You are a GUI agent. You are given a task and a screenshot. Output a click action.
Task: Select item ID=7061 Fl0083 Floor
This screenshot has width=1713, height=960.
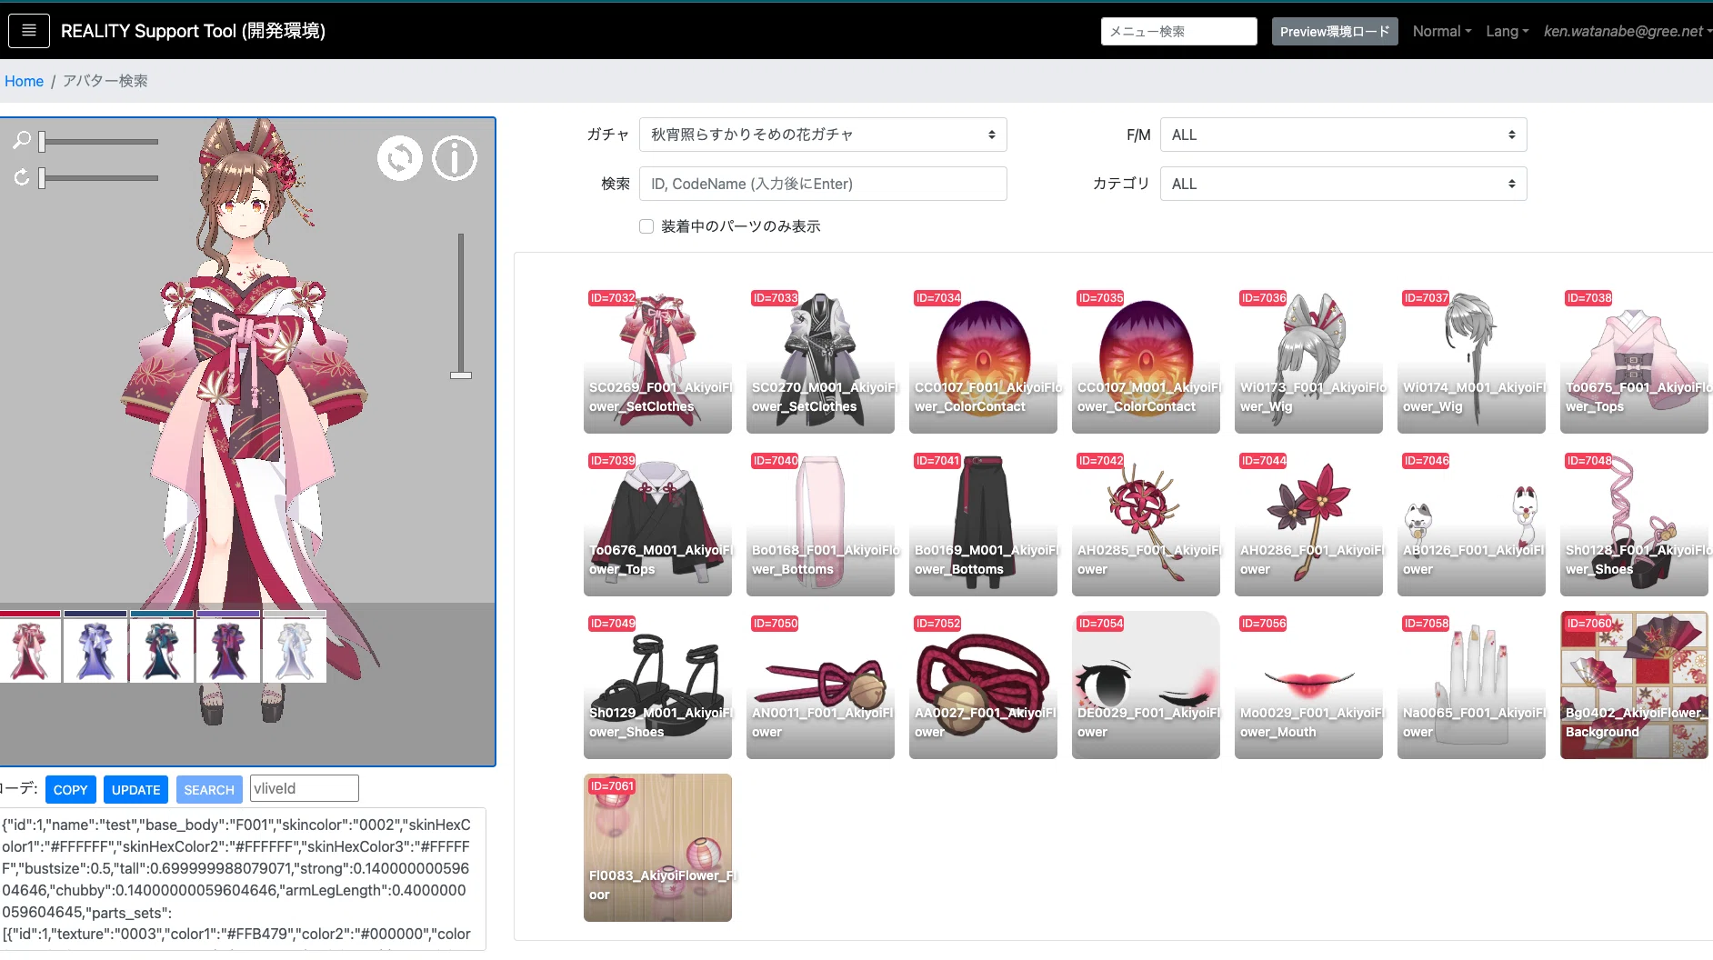coord(657,848)
